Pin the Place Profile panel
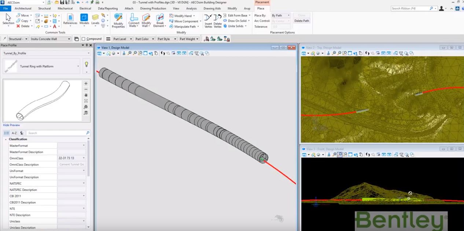464x231 pixels. [x=86, y=45]
